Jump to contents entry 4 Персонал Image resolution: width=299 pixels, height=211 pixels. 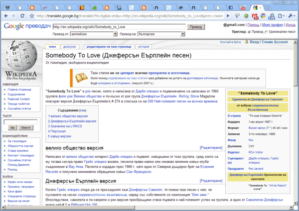point(57,131)
